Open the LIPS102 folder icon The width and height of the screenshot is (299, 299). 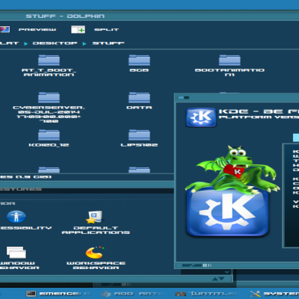139,135
